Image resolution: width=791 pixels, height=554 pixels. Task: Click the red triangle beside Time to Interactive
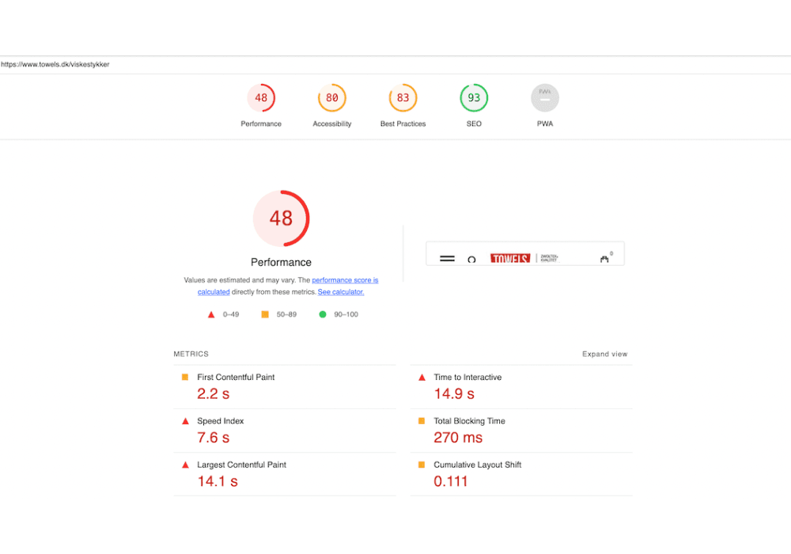tap(420, 377)
